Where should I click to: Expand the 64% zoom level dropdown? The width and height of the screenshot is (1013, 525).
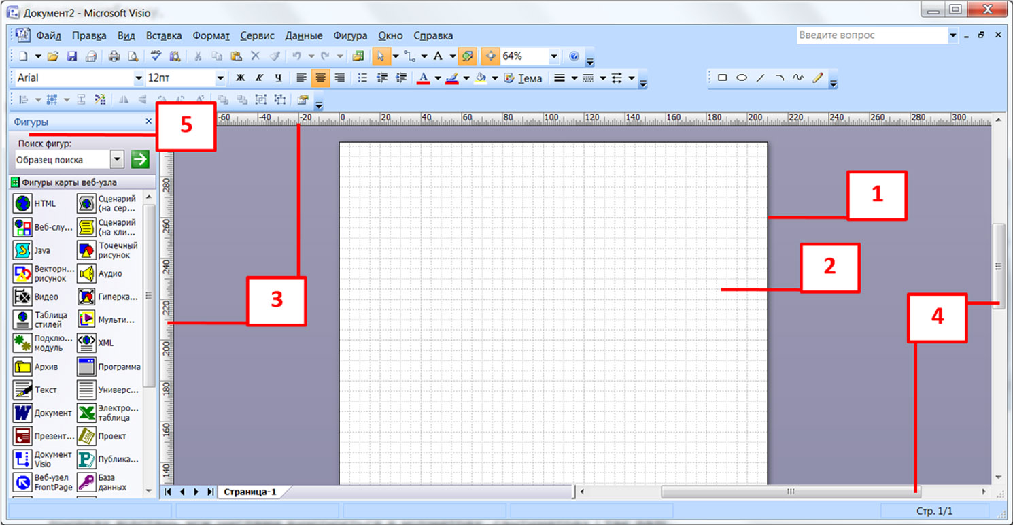pos(554,56)
